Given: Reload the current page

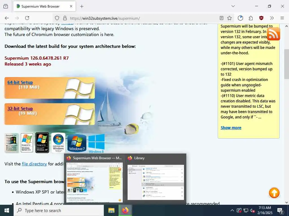Looking at the screenshot, I should 27,18.
